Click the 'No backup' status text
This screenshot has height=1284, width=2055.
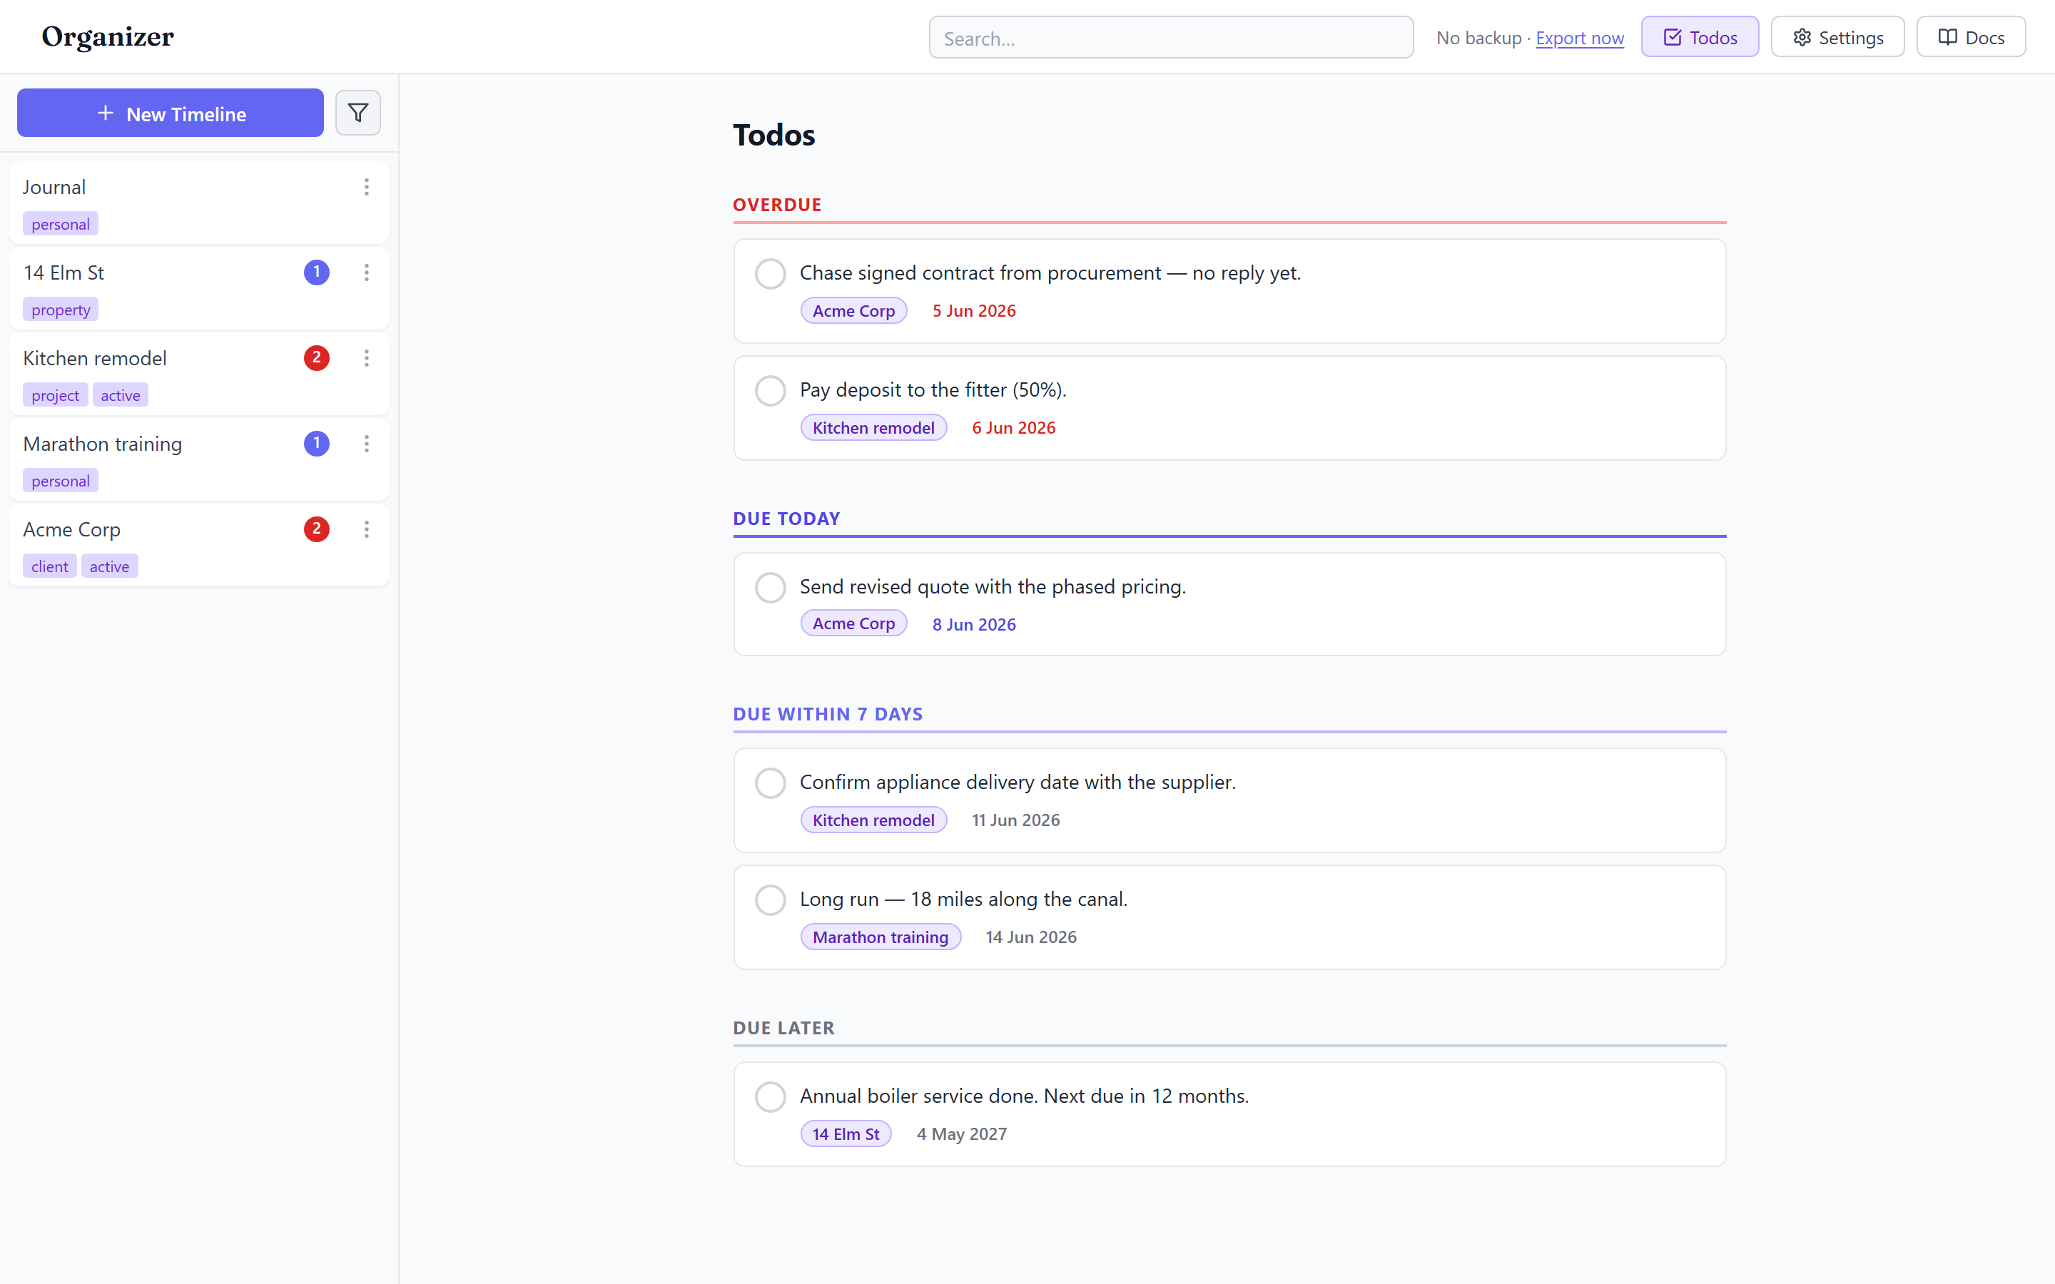pyautogui.click(x=1478, y=39)
